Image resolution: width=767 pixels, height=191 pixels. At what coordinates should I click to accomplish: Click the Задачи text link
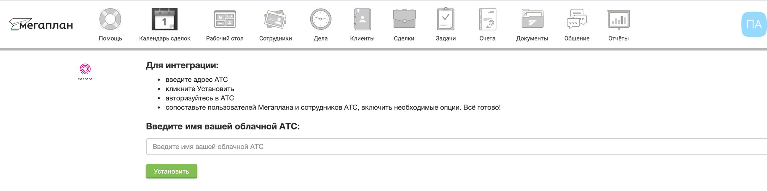[x=446, y=38]
